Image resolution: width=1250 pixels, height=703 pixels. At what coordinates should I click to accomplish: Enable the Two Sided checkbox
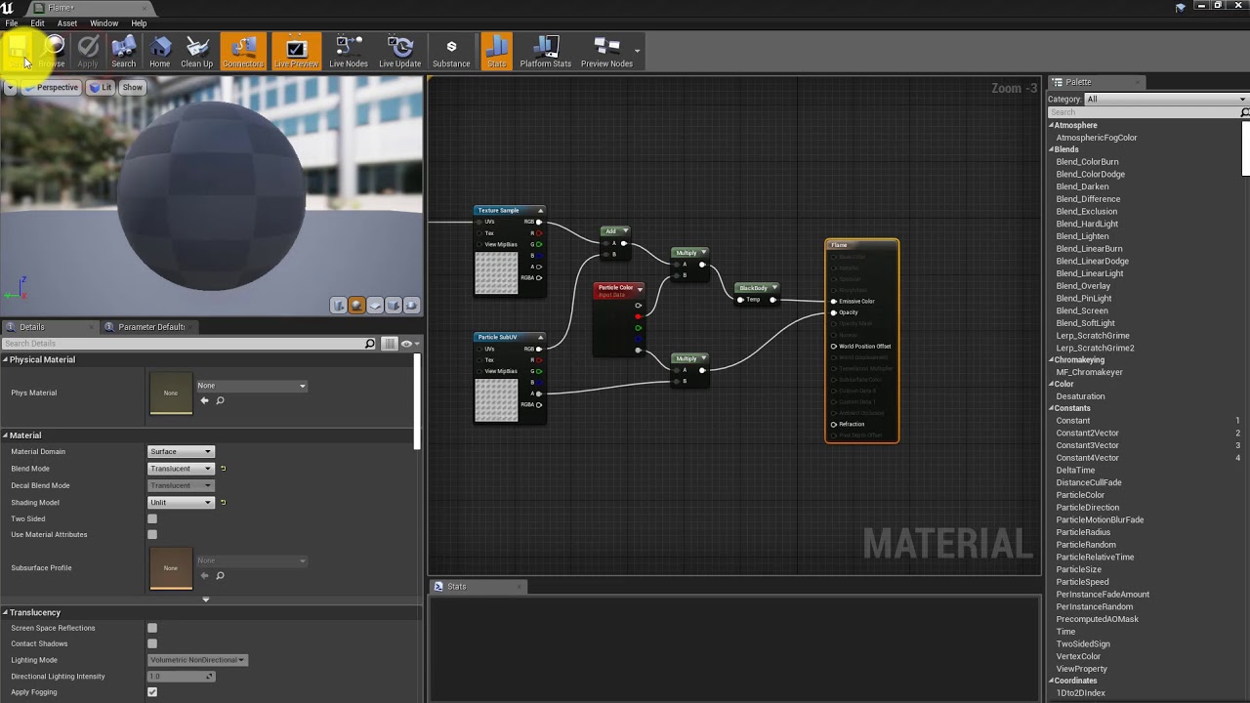point(152,519)
